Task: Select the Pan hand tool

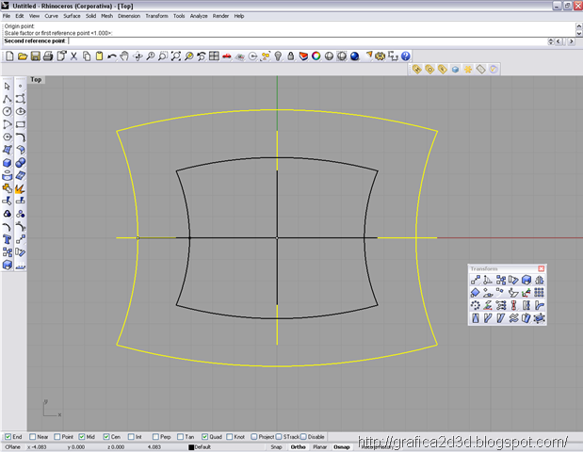Action: click(124, 56)
